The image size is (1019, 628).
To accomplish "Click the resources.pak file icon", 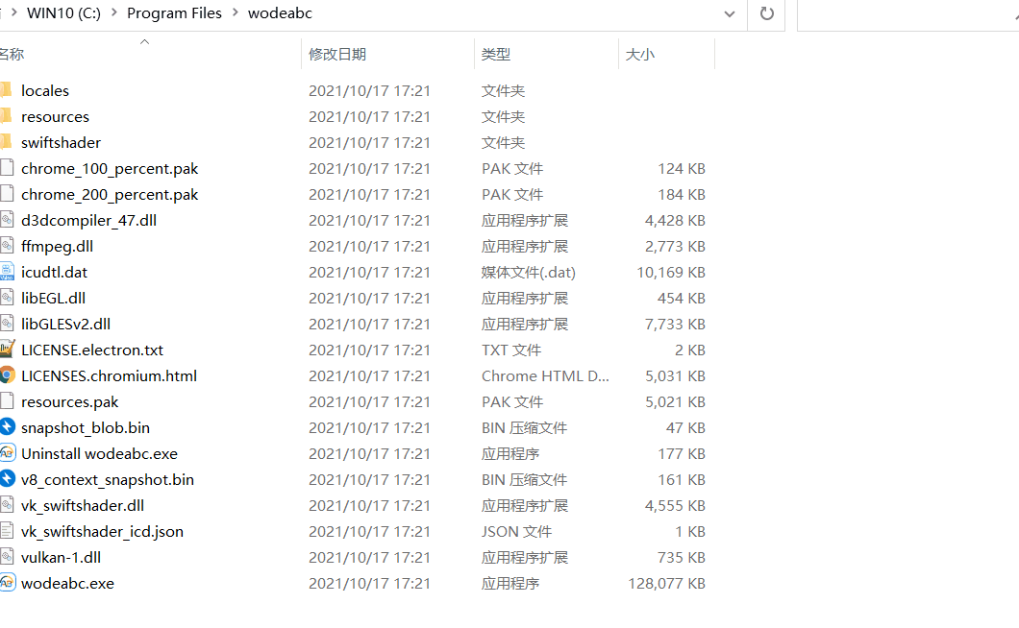I will click(x=8, y=401).
